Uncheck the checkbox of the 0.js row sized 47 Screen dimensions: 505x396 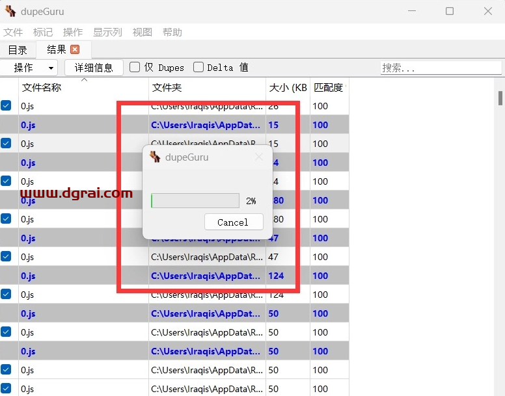(6, 256)
